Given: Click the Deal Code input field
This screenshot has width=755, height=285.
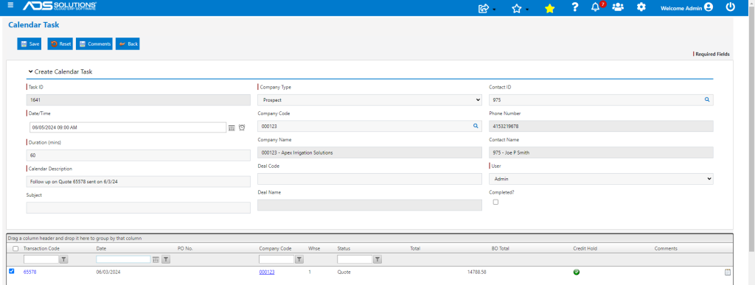Looking at the screenshot, I should 370,179.
